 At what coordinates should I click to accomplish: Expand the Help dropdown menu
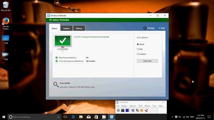tap(162, 28)
